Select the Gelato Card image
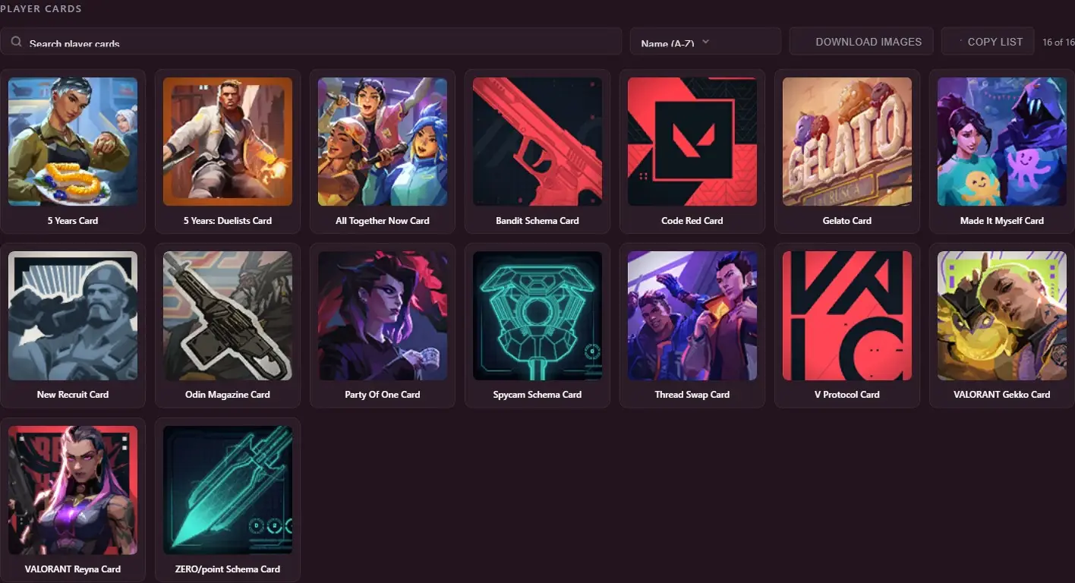Screen dimensions: 1075x583 847,141
